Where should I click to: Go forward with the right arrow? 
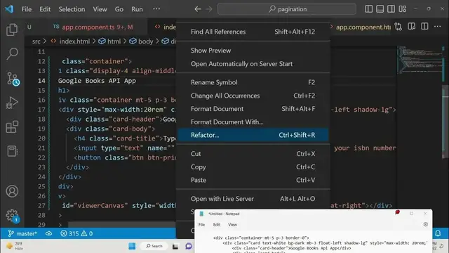pyautogui.click(x=209, y=9)
